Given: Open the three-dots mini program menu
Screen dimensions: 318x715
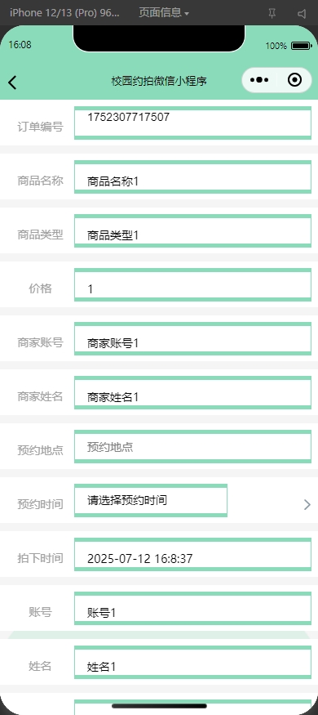Looking at the screenshot, I should tap(259, 80).
